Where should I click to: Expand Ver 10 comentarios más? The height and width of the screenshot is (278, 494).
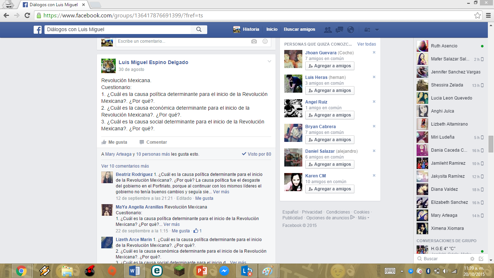(125, 166)
